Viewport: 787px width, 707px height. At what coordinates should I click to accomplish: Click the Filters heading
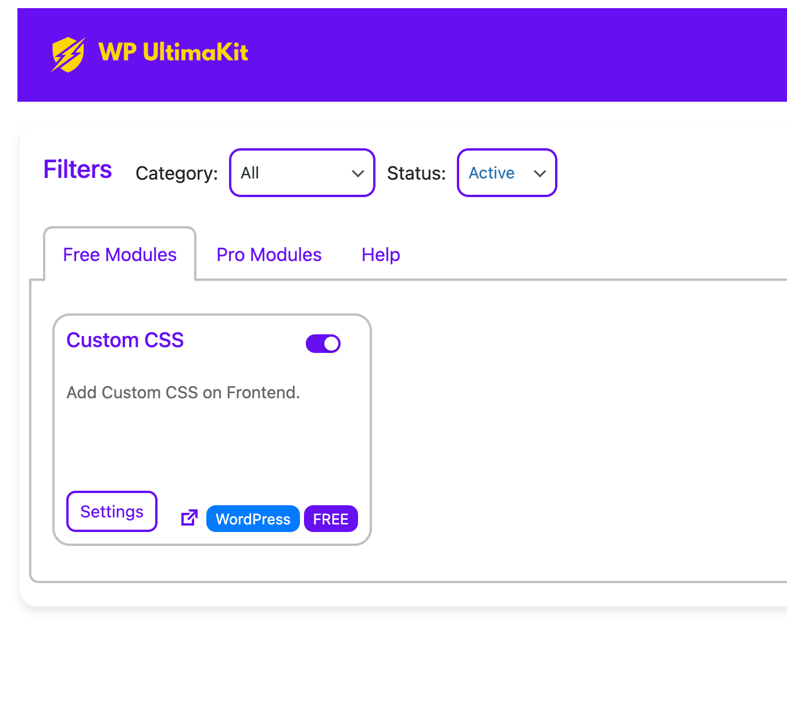78,170
